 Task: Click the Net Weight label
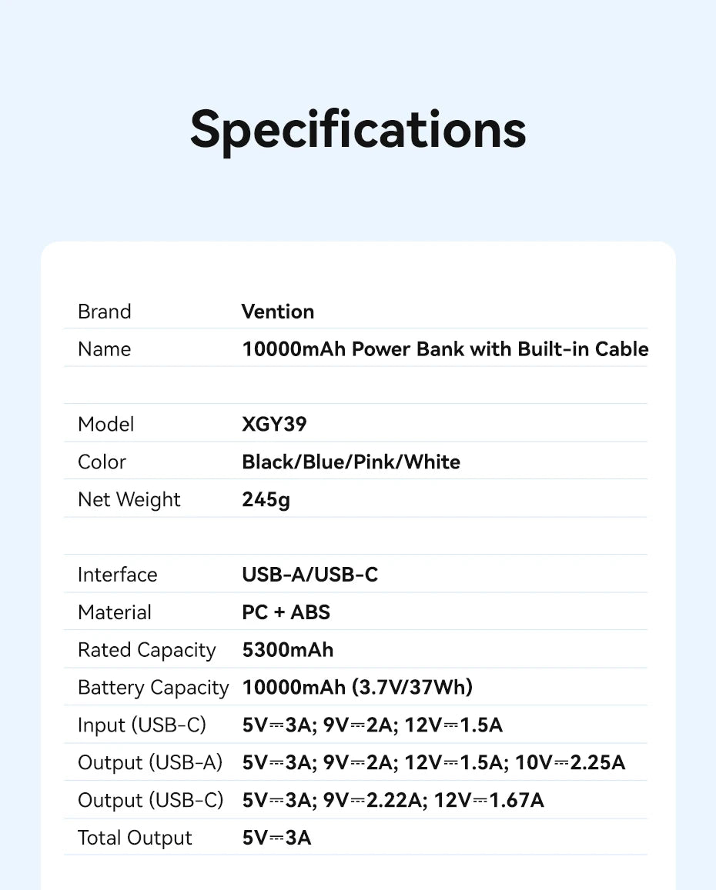tap(129, 500)
